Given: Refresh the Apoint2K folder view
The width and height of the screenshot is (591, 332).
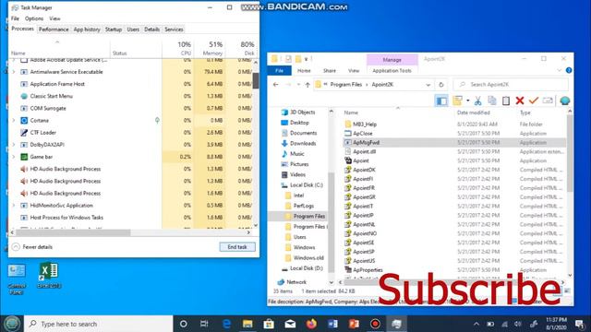Looking at the screenshot, I should click(441, 85).
